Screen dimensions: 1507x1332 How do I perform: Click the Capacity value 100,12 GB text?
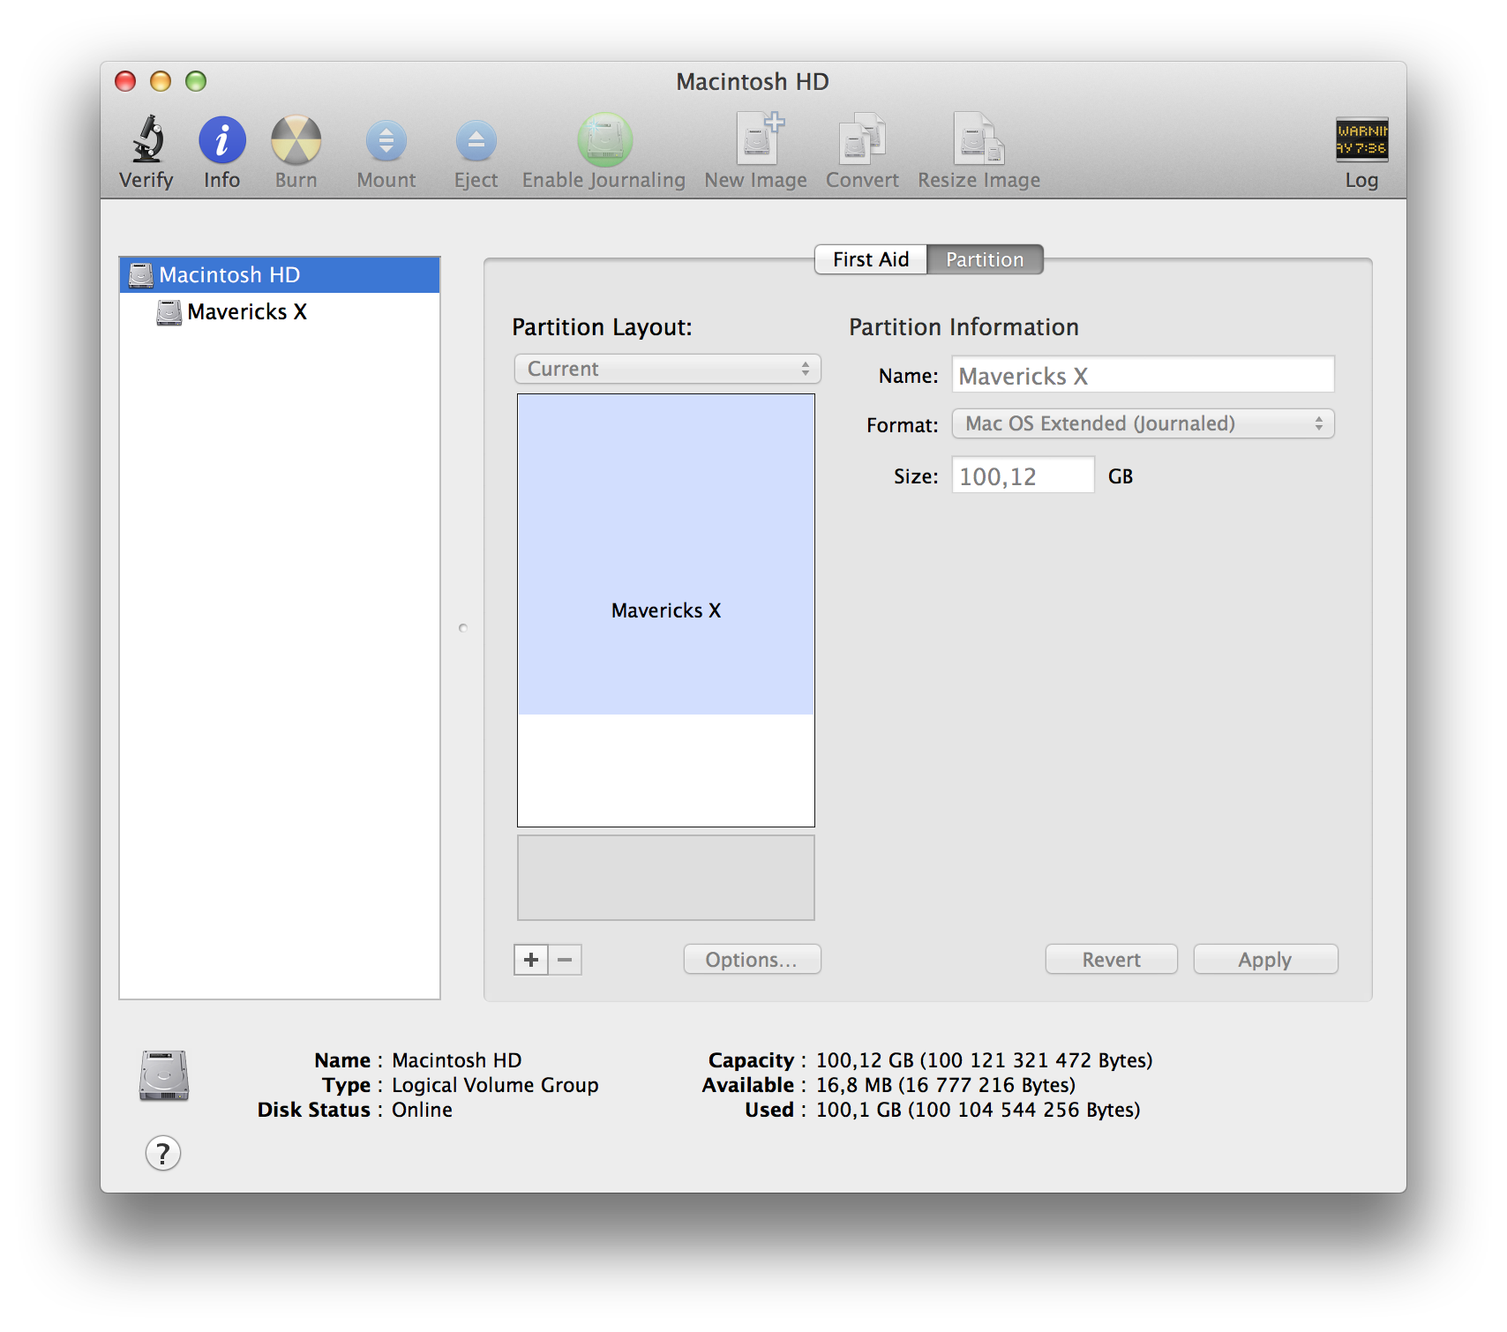point(984,1060)
